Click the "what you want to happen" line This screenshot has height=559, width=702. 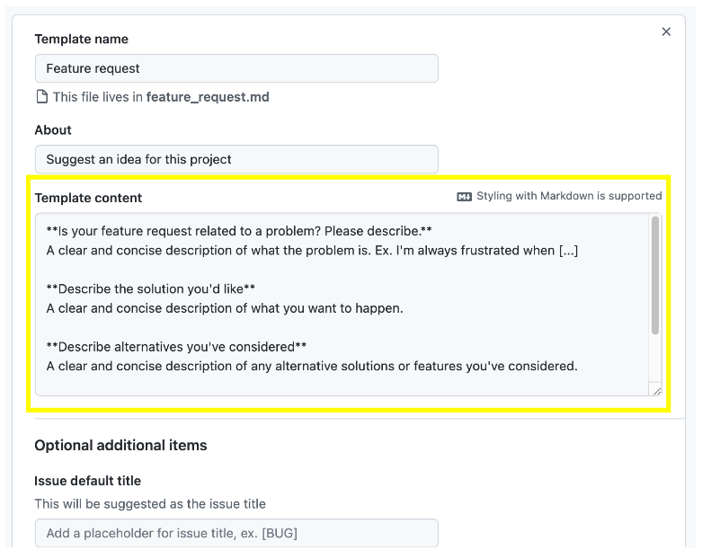coord(225,308)
